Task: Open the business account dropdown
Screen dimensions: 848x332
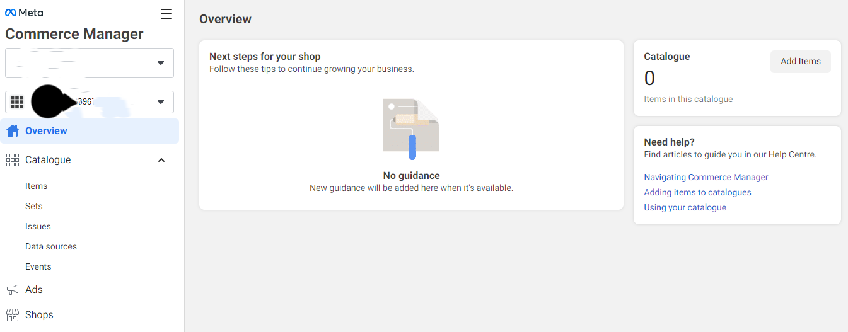Action: pyautogui.click(x=160, y=63)
